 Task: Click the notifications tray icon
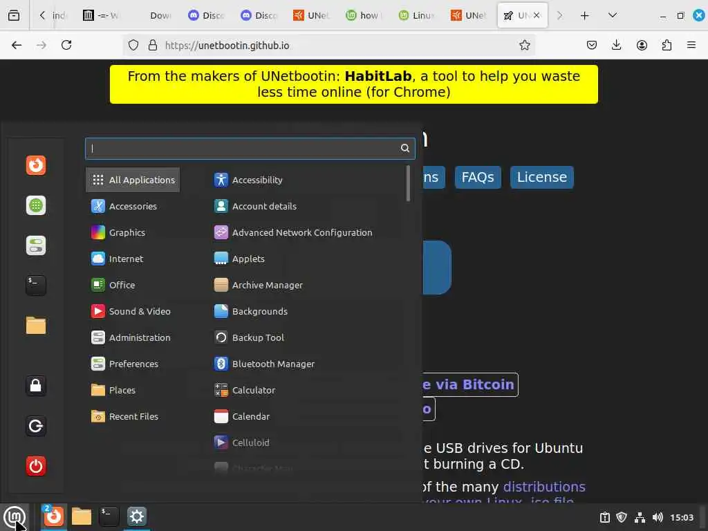(x=604, y=517)
